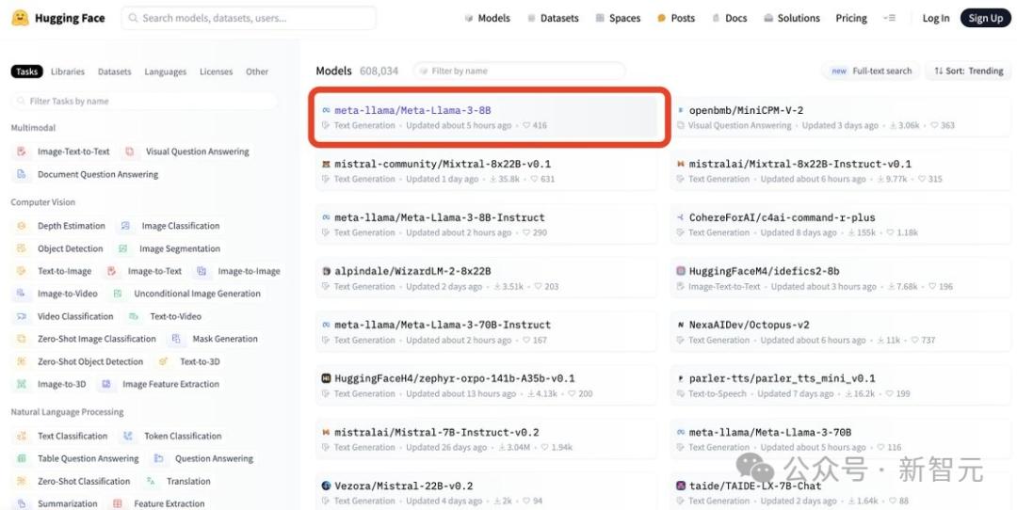
Task: Switch to the Libraries filter tab
Action: click(x=68, y=72)
